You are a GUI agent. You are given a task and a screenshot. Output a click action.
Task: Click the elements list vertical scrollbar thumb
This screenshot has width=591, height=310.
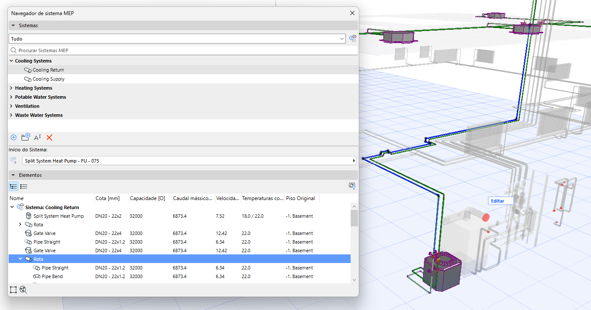(x=354, y=218)
